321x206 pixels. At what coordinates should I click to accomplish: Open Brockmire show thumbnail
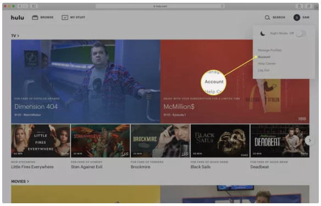[160, 141]
